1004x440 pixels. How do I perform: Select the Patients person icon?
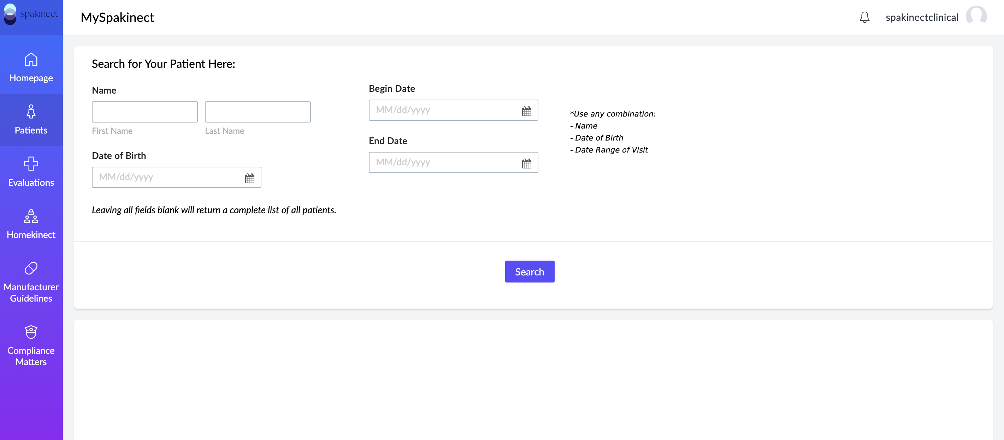[31, 112]
